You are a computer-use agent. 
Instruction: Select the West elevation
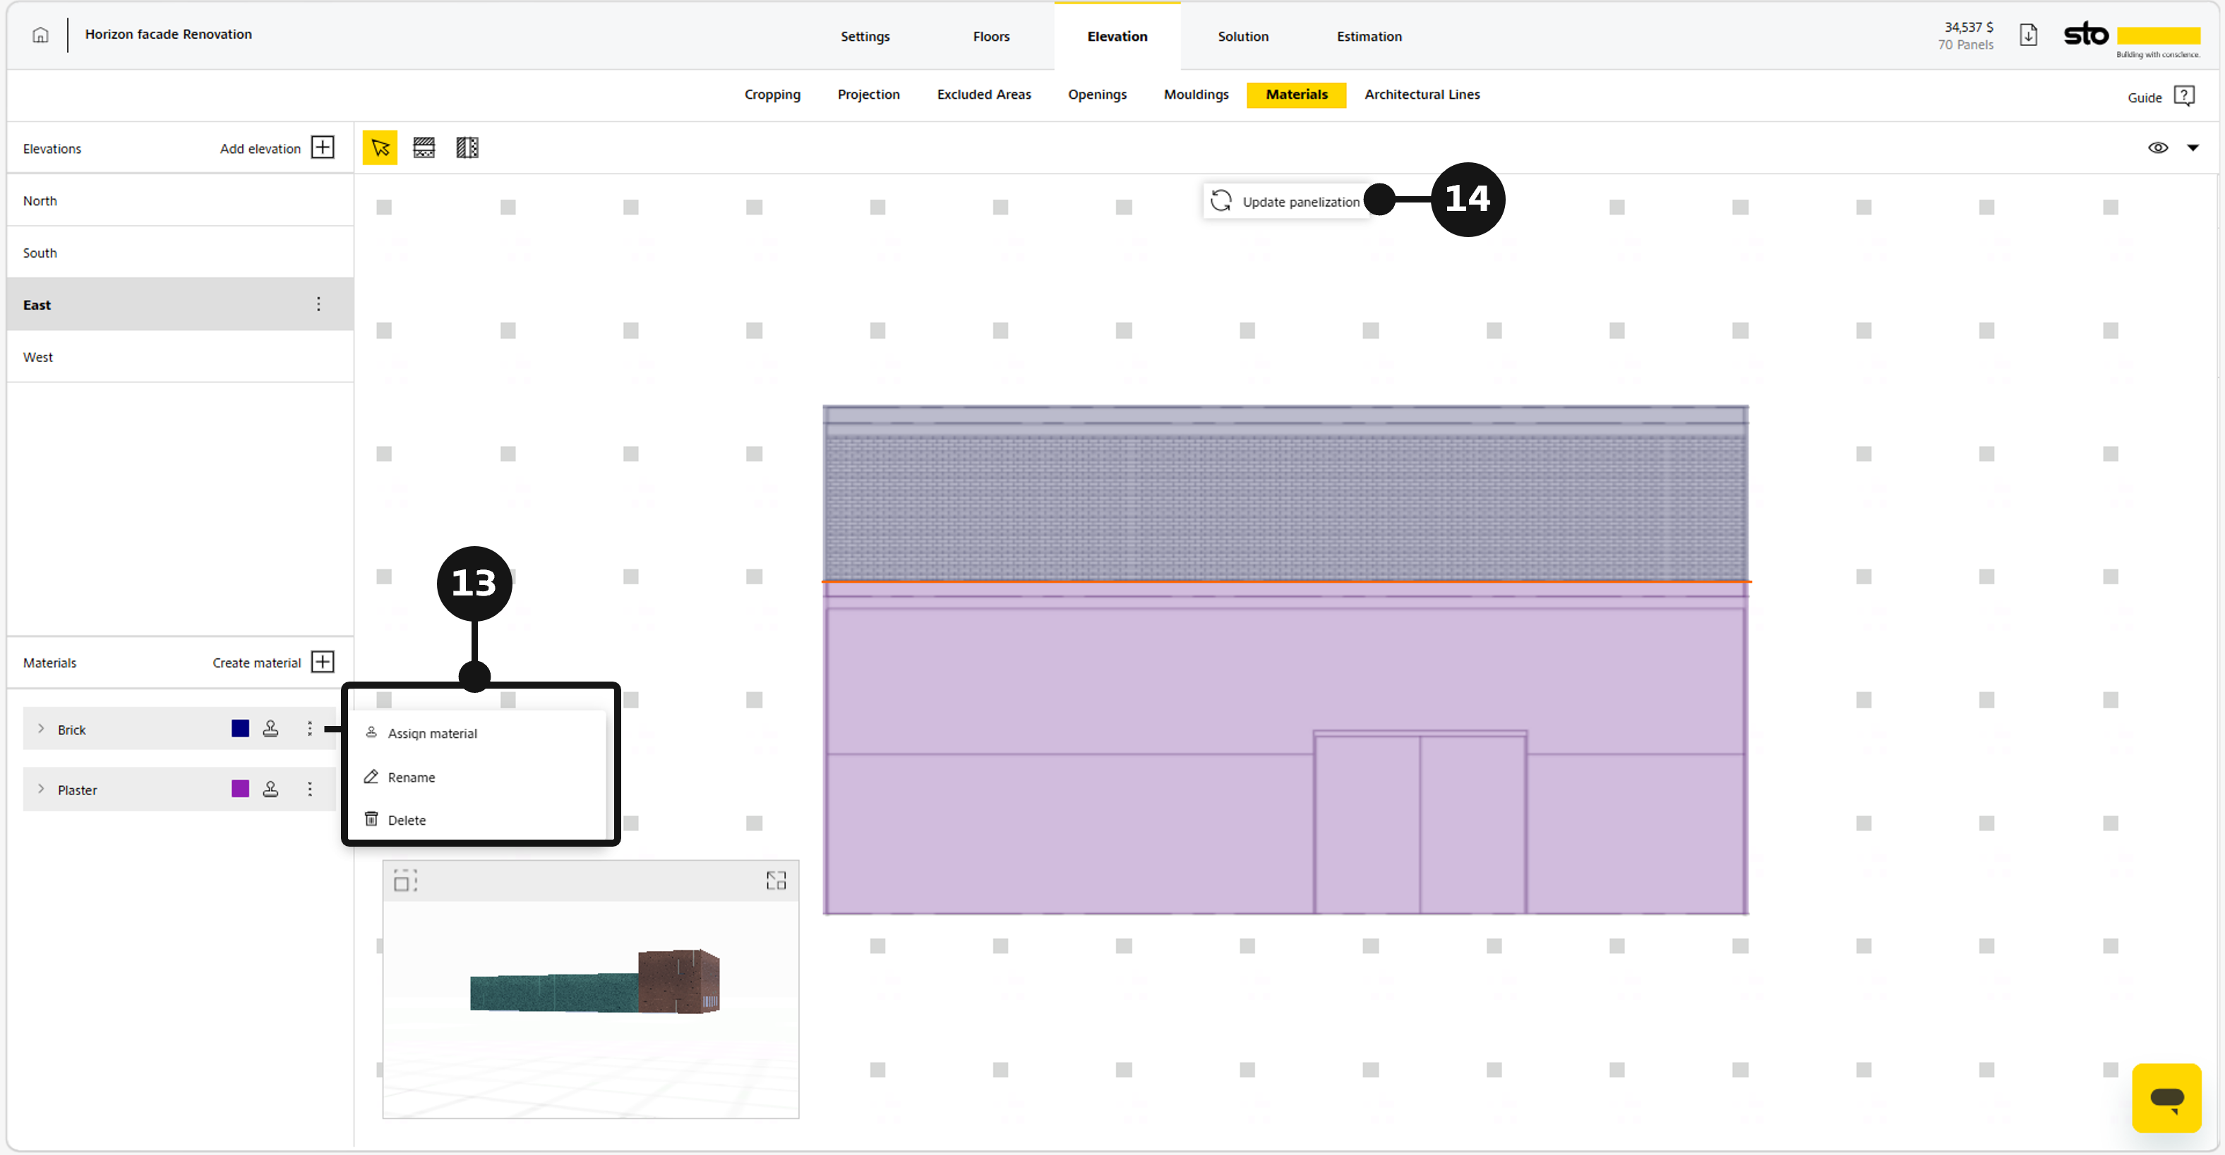180,358
